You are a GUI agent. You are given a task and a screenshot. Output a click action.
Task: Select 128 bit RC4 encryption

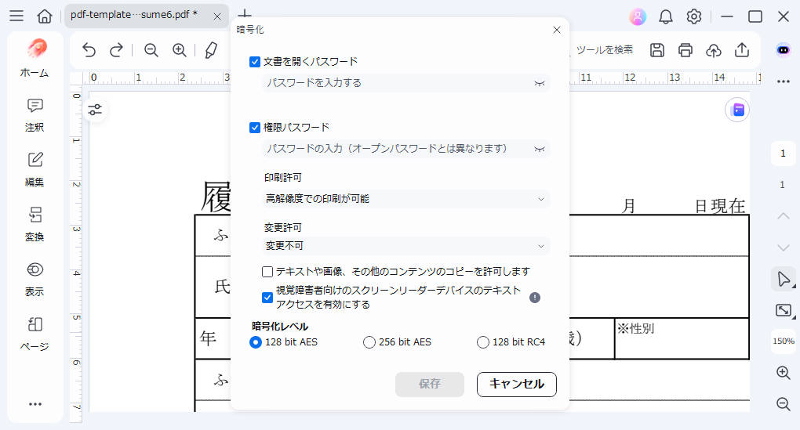coord(482,342)
